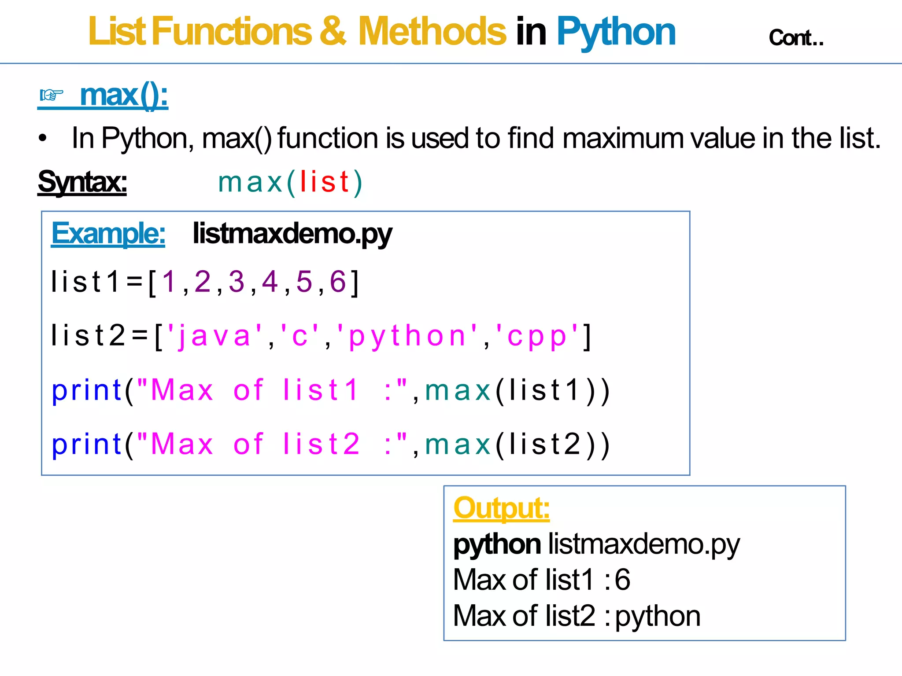The image size is (902, 676).
Task: Click the list2 code line with 'java'
Action: pyautogui.click(x=321, y=337)
